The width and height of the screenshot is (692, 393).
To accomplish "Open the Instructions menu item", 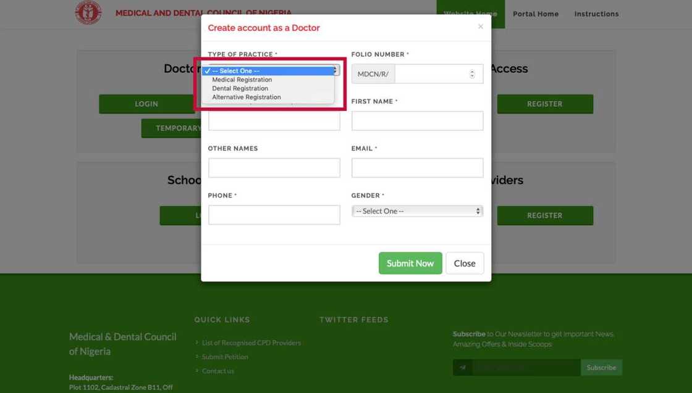I will coord(596,14).
